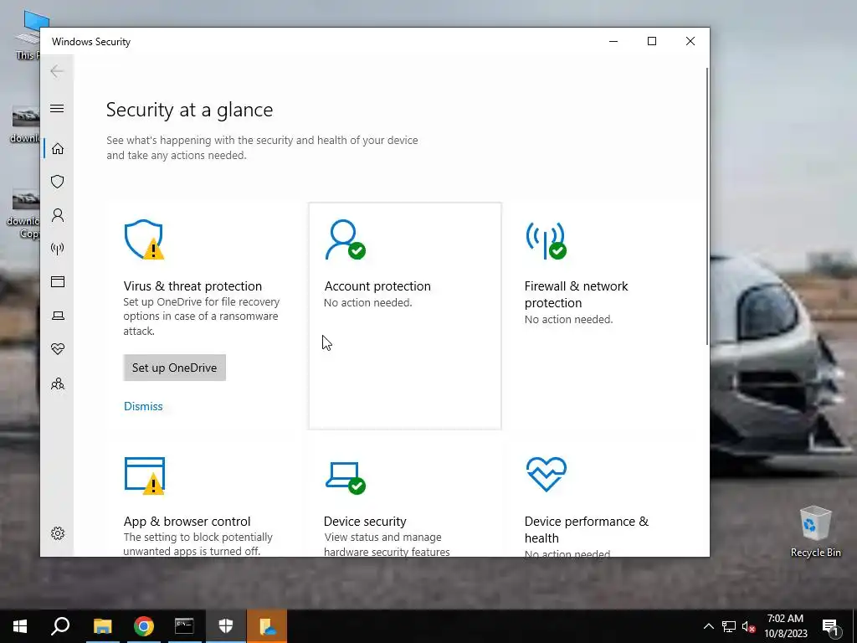Open the Account protection heading

point(377,286)
